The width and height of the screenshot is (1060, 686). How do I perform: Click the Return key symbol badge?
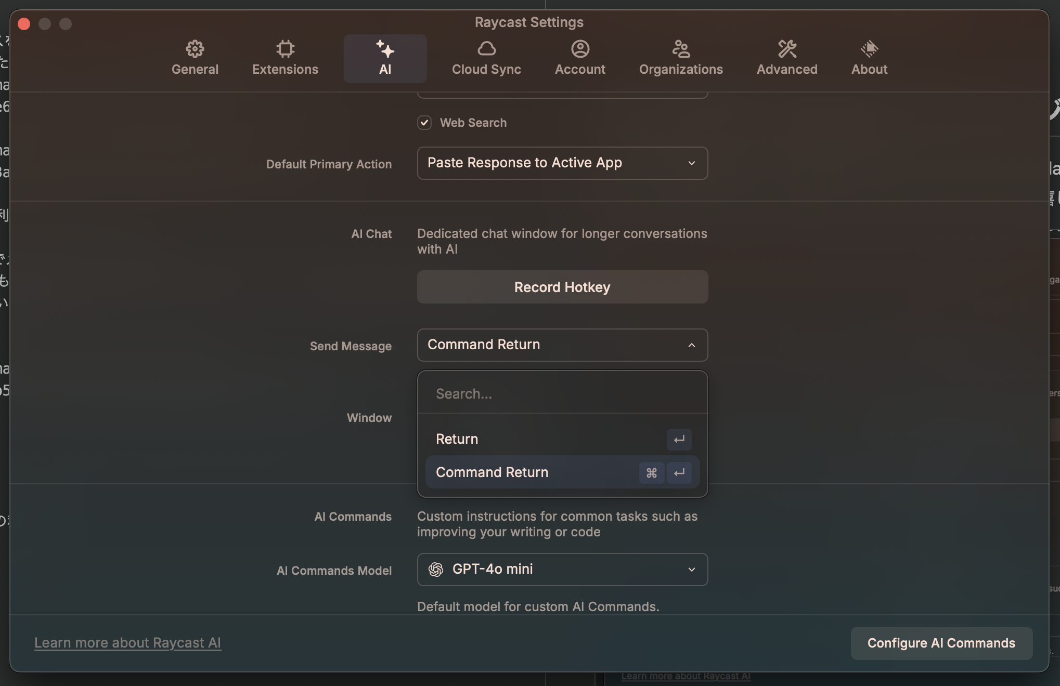point(679,440)
